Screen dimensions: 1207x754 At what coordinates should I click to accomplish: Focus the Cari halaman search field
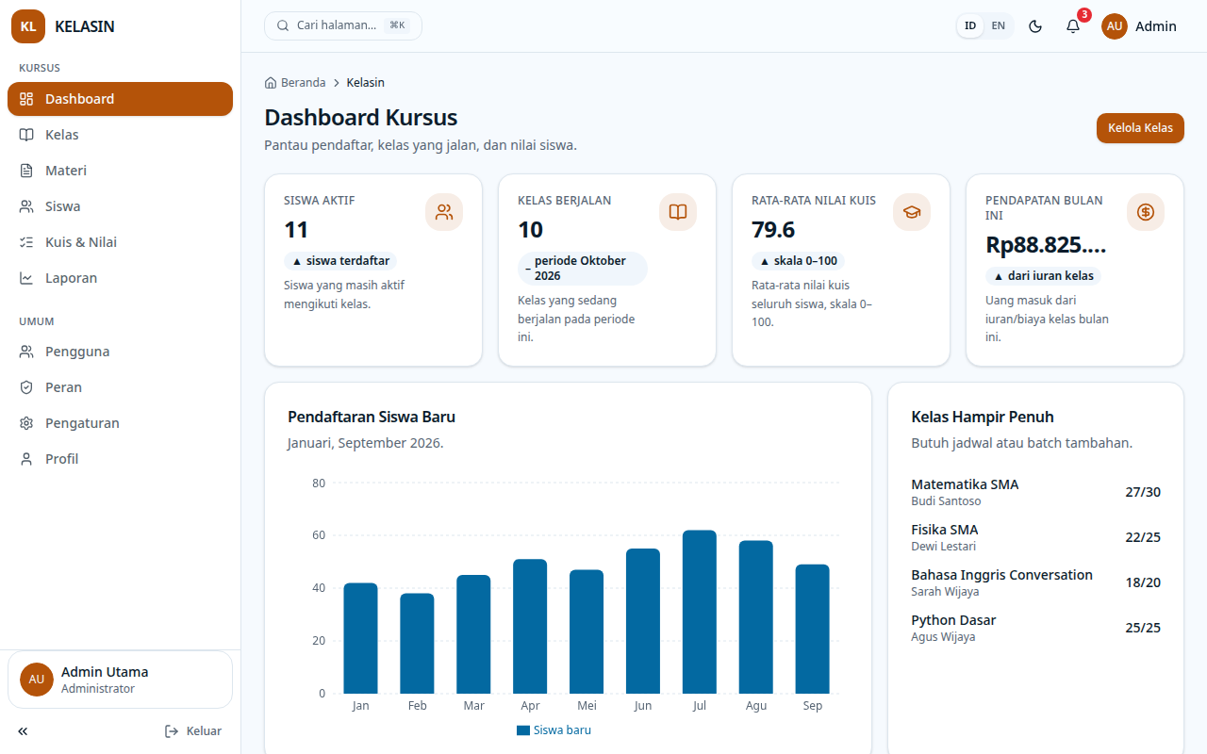343,25
